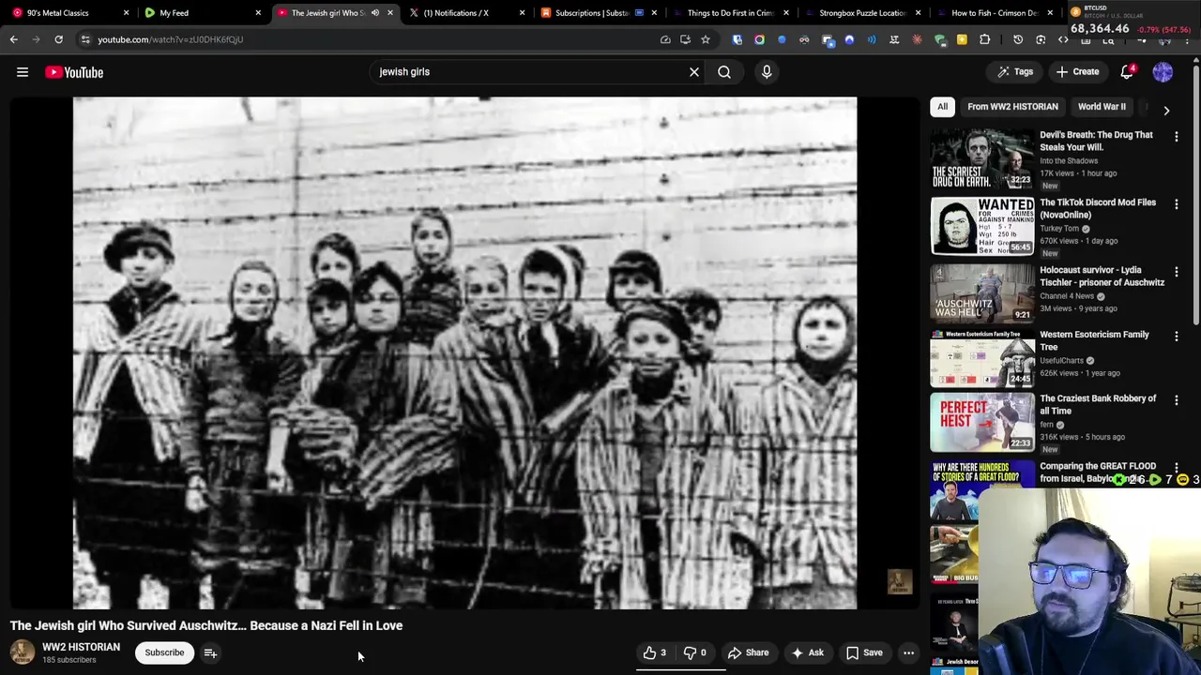Open browser extensions puzzle icon
This screenshot has height=675, width=1201.
[x=984, y=39]
